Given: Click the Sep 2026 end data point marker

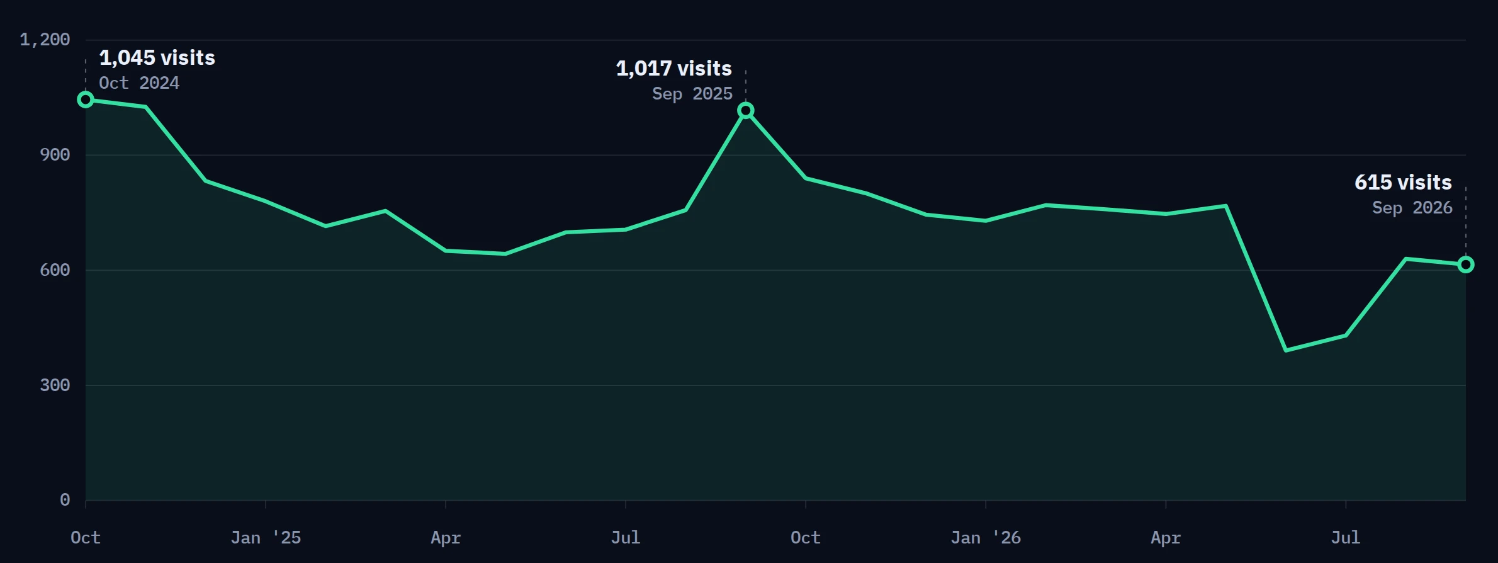Looking at the screenshot, I should click(x=1466, y=264).
